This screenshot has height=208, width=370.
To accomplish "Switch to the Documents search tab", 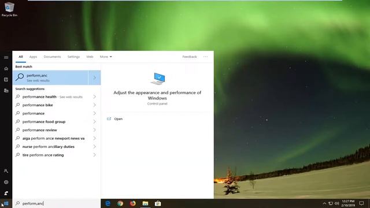I will (x=52, y=57).
